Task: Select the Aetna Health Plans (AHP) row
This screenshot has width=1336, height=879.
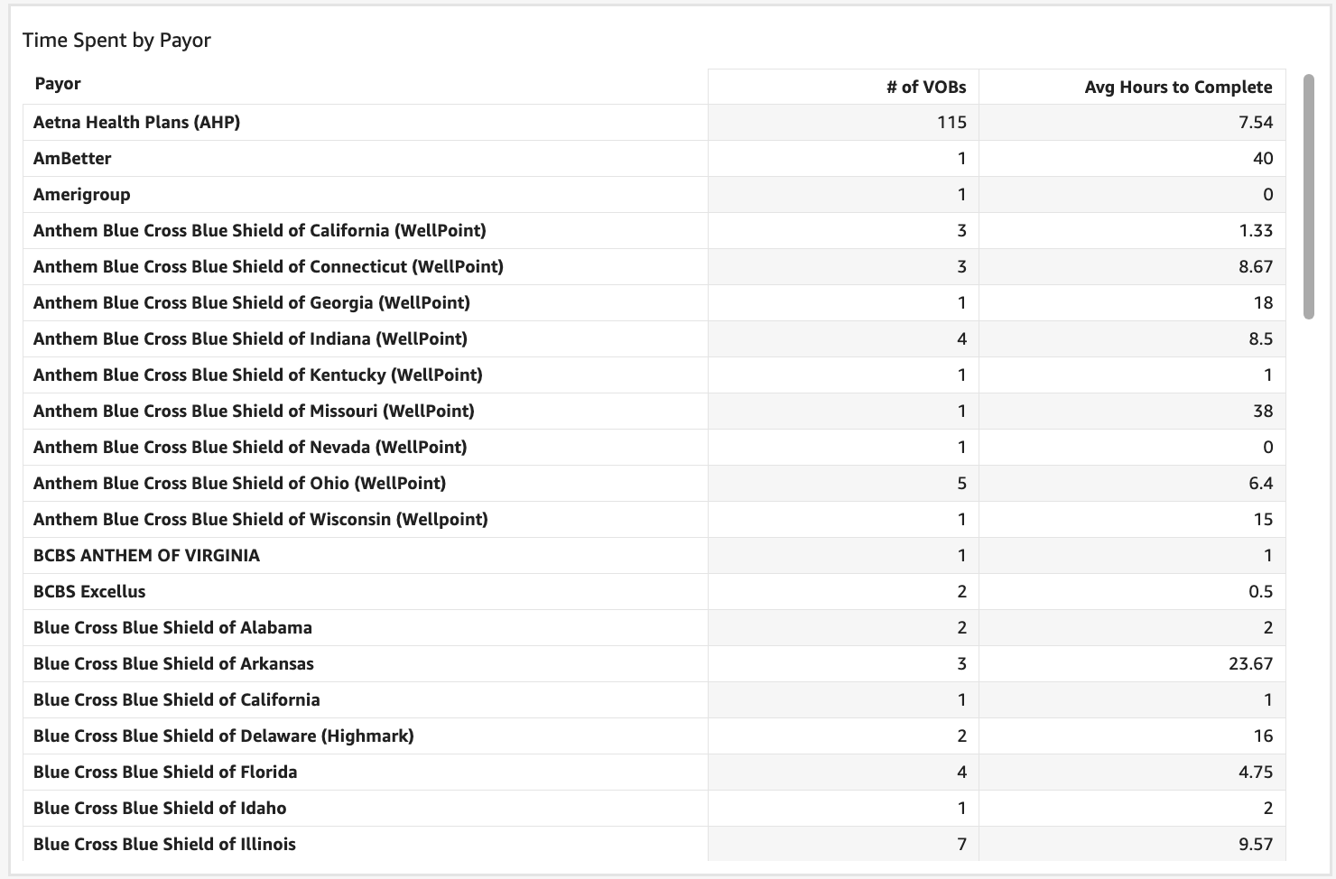Action: (136, 122)
